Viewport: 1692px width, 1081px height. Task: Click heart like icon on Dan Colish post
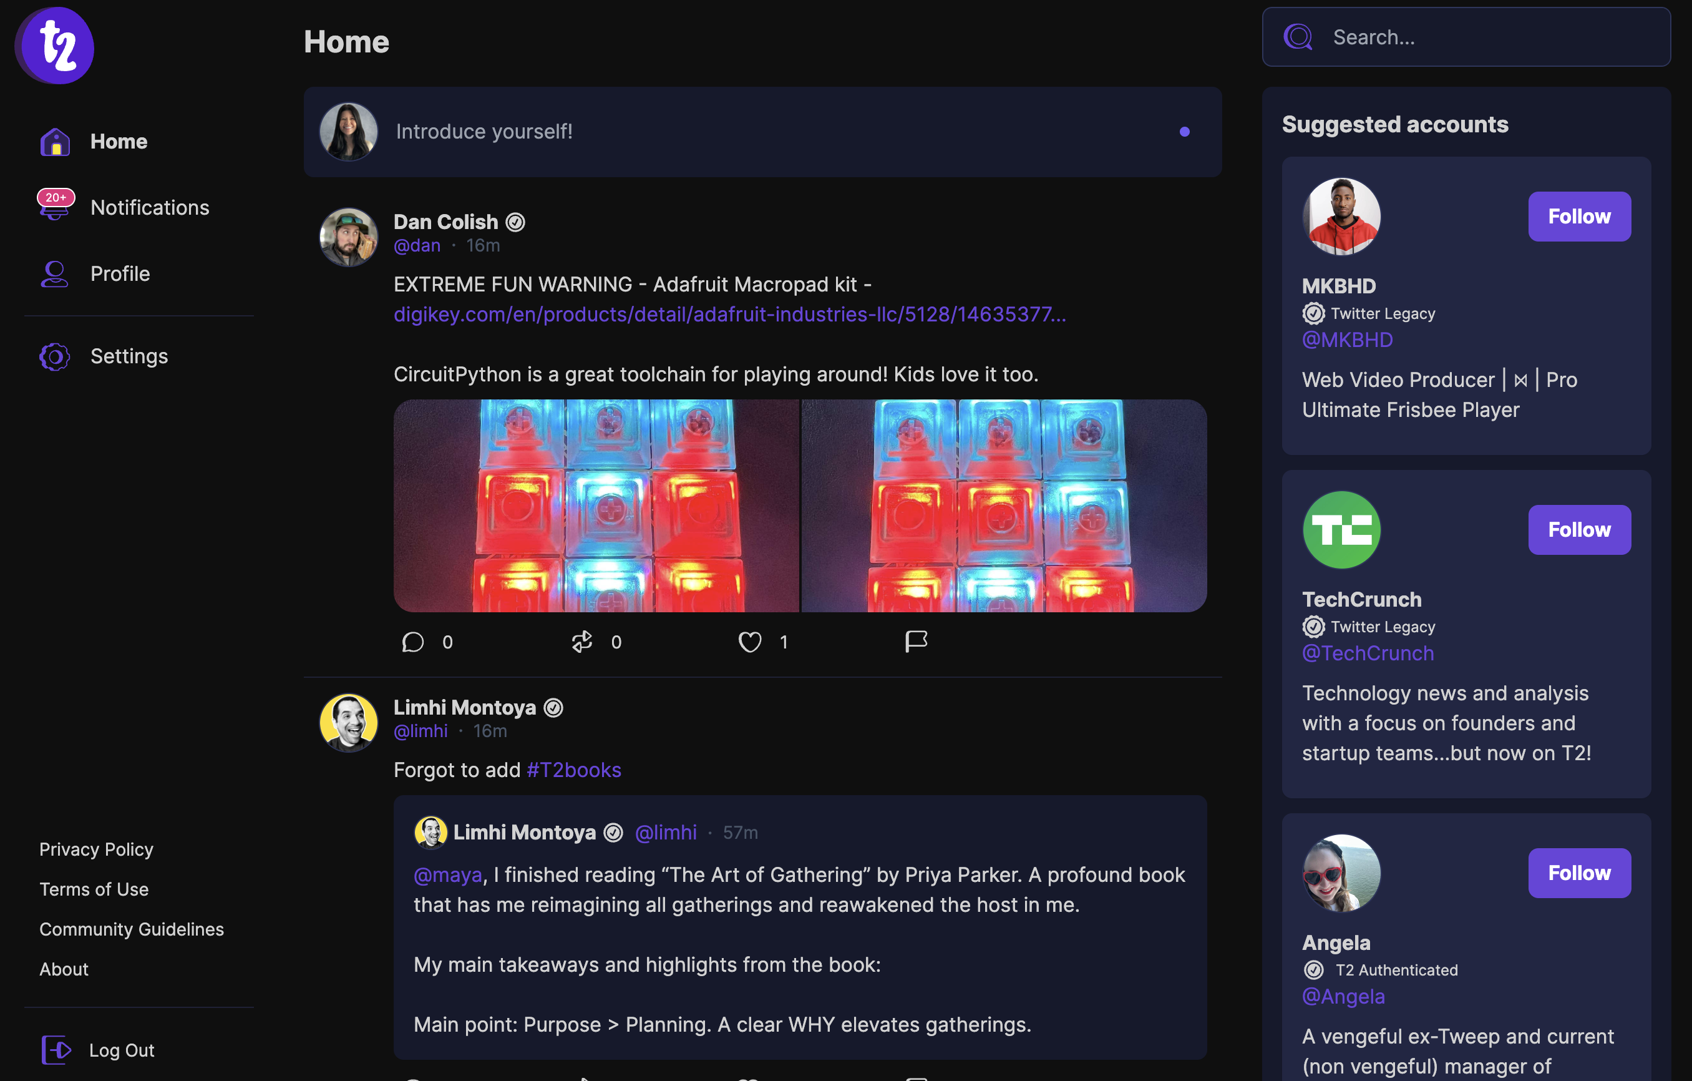tap(751, 642)
